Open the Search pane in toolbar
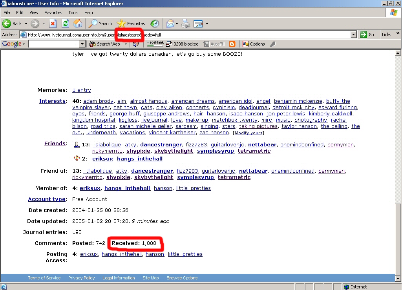The width and height of the screenshot is (402, 290). pos(100,24)
